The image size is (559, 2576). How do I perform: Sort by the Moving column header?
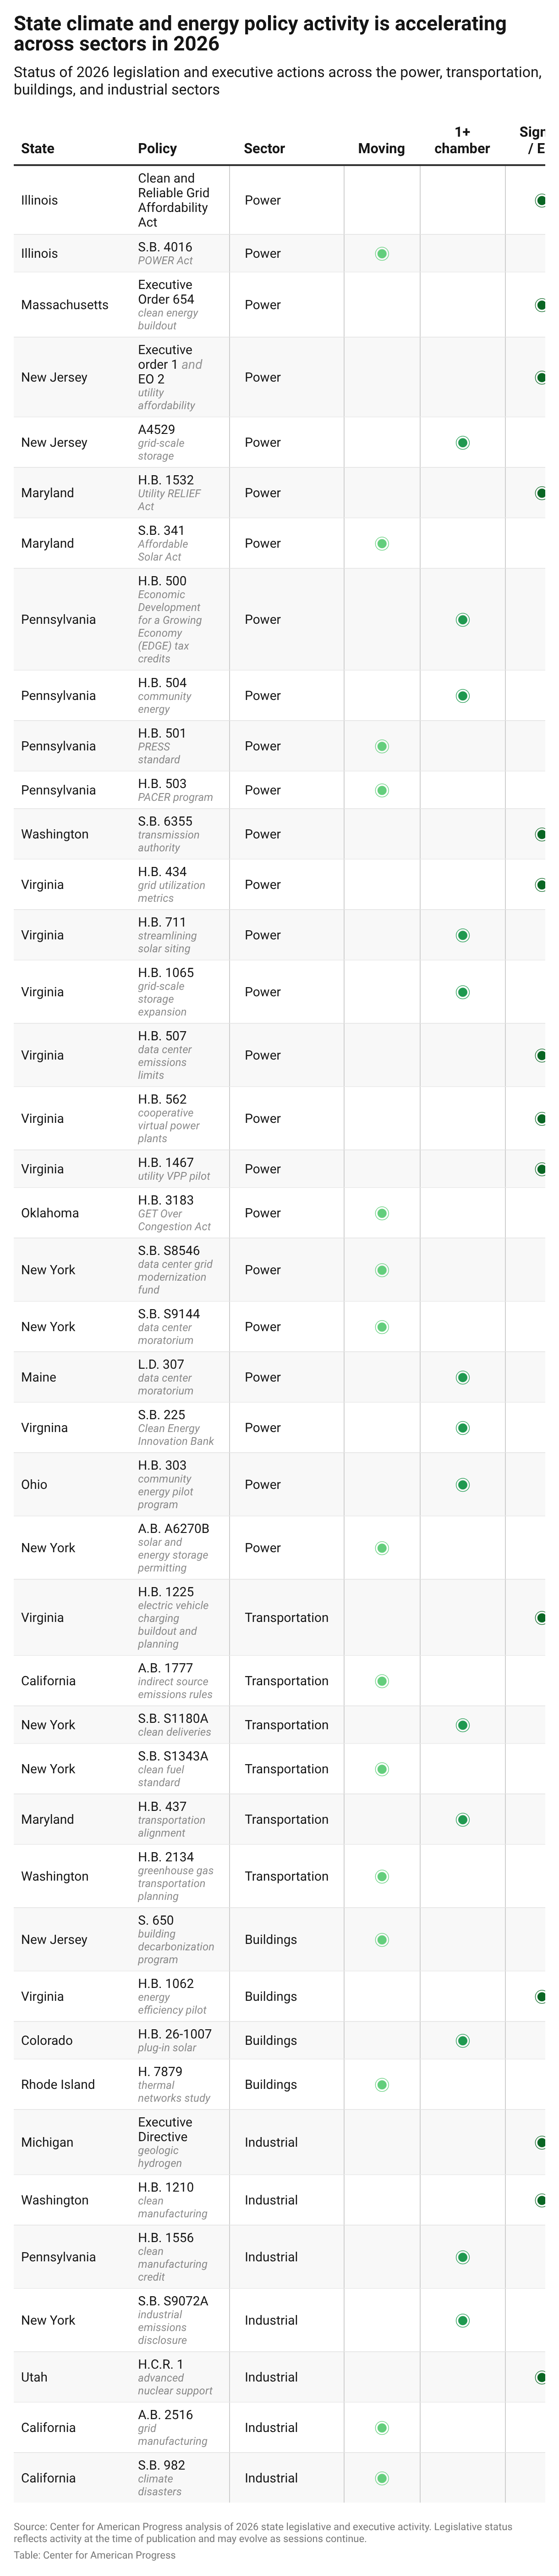point(381,148)
